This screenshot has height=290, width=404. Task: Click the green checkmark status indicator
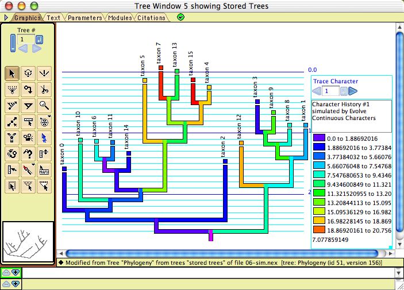(181, 17)
